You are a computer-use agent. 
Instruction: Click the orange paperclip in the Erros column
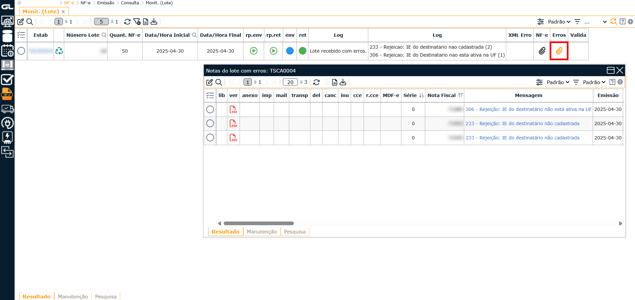(x=559, y=51)
